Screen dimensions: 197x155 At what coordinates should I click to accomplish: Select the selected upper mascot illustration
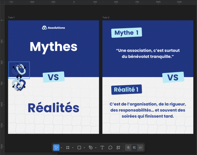tap(19, 70)
